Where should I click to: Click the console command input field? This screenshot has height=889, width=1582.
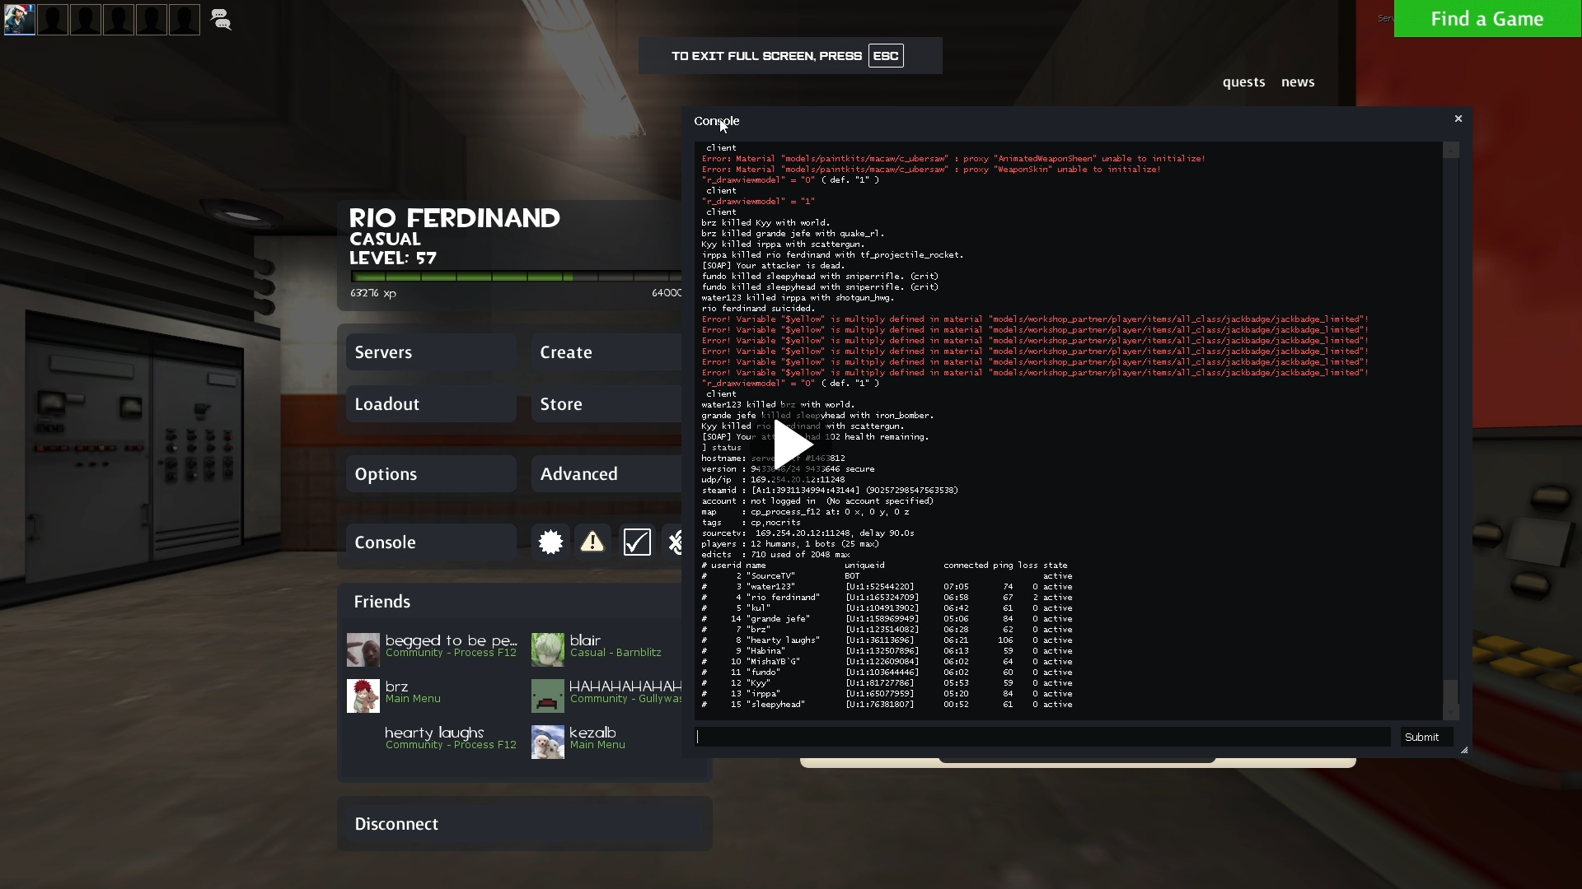[x=1042, y=737]
